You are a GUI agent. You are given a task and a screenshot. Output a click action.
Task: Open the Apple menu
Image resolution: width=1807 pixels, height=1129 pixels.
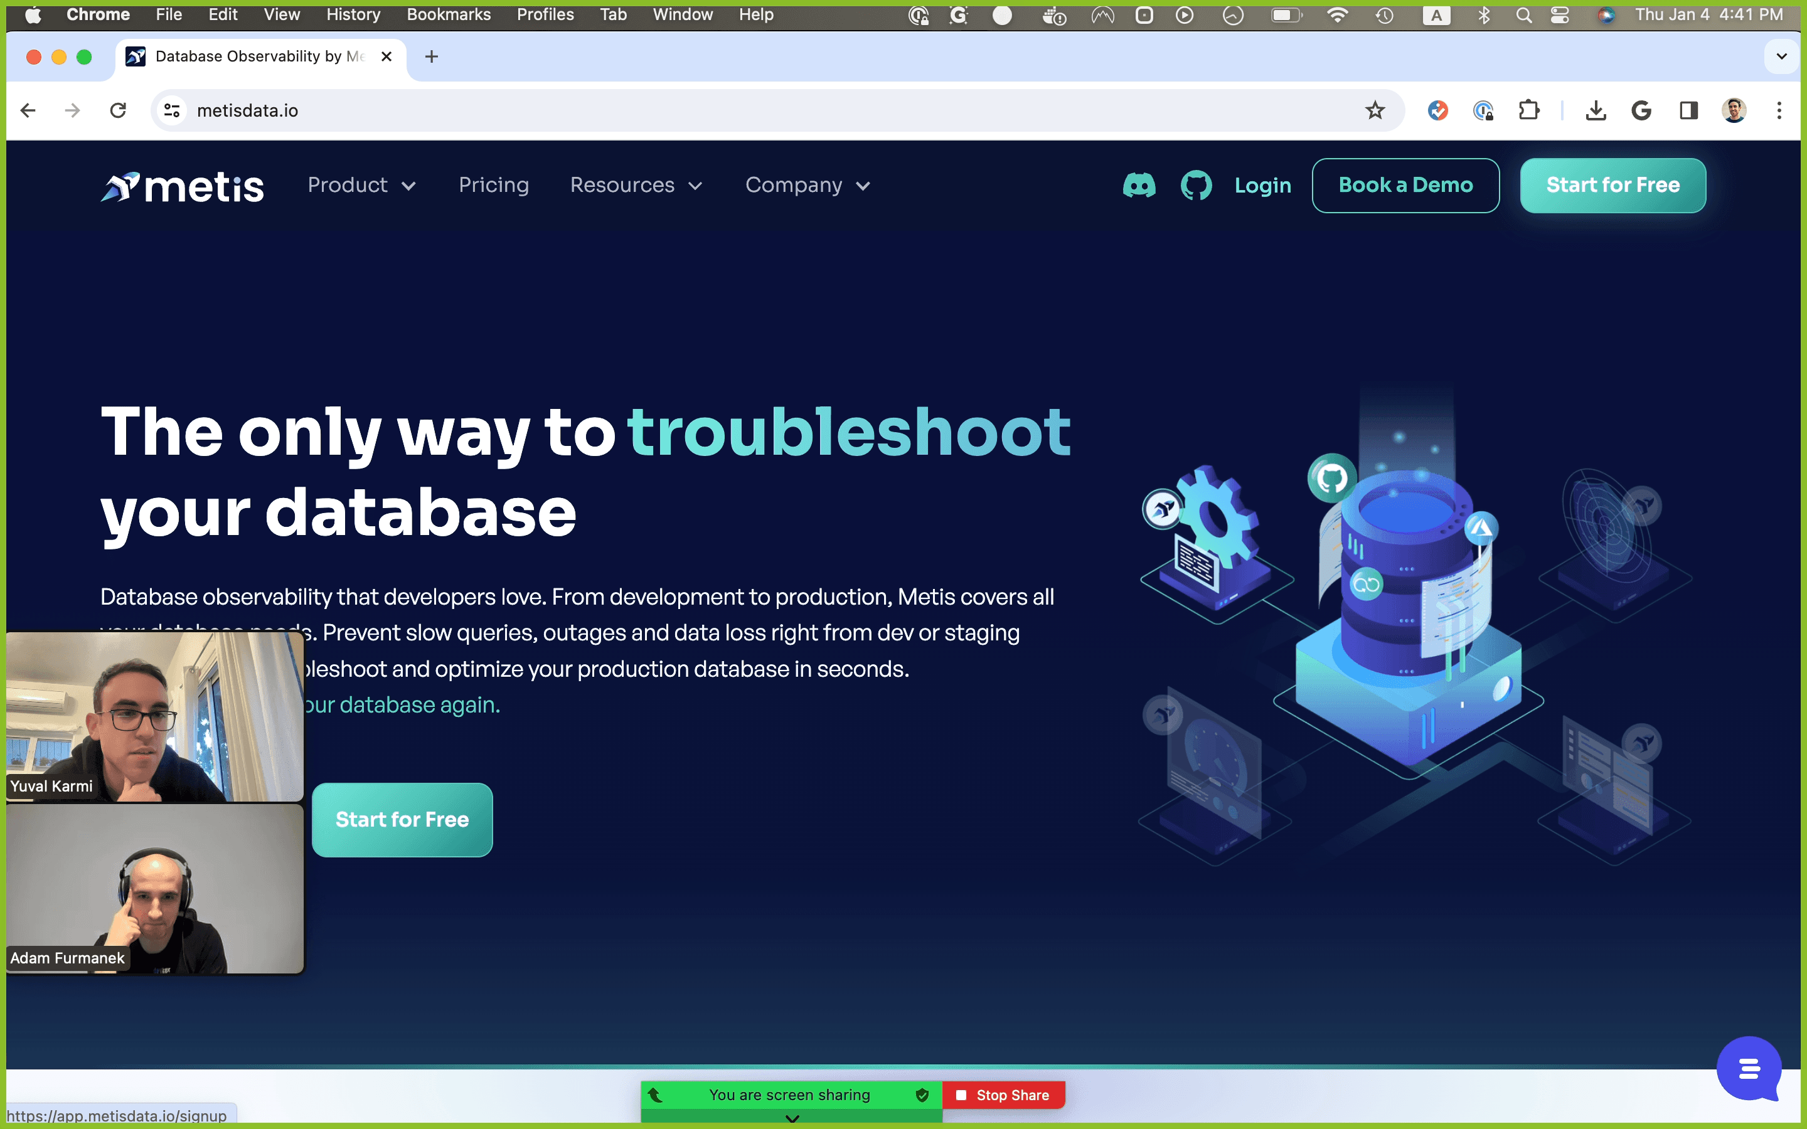(x=33, y=15)
